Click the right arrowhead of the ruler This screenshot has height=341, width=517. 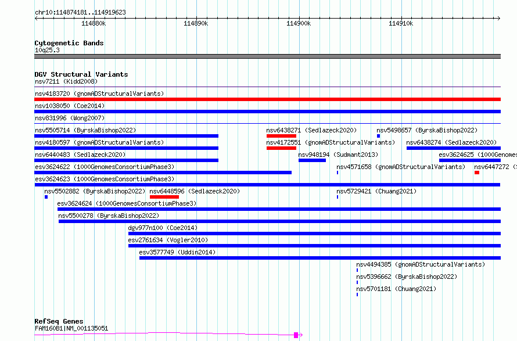click(499, 18)
